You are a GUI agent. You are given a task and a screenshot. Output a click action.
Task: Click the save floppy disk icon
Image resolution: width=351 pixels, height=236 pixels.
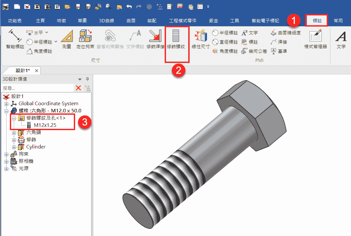point(78,7)
